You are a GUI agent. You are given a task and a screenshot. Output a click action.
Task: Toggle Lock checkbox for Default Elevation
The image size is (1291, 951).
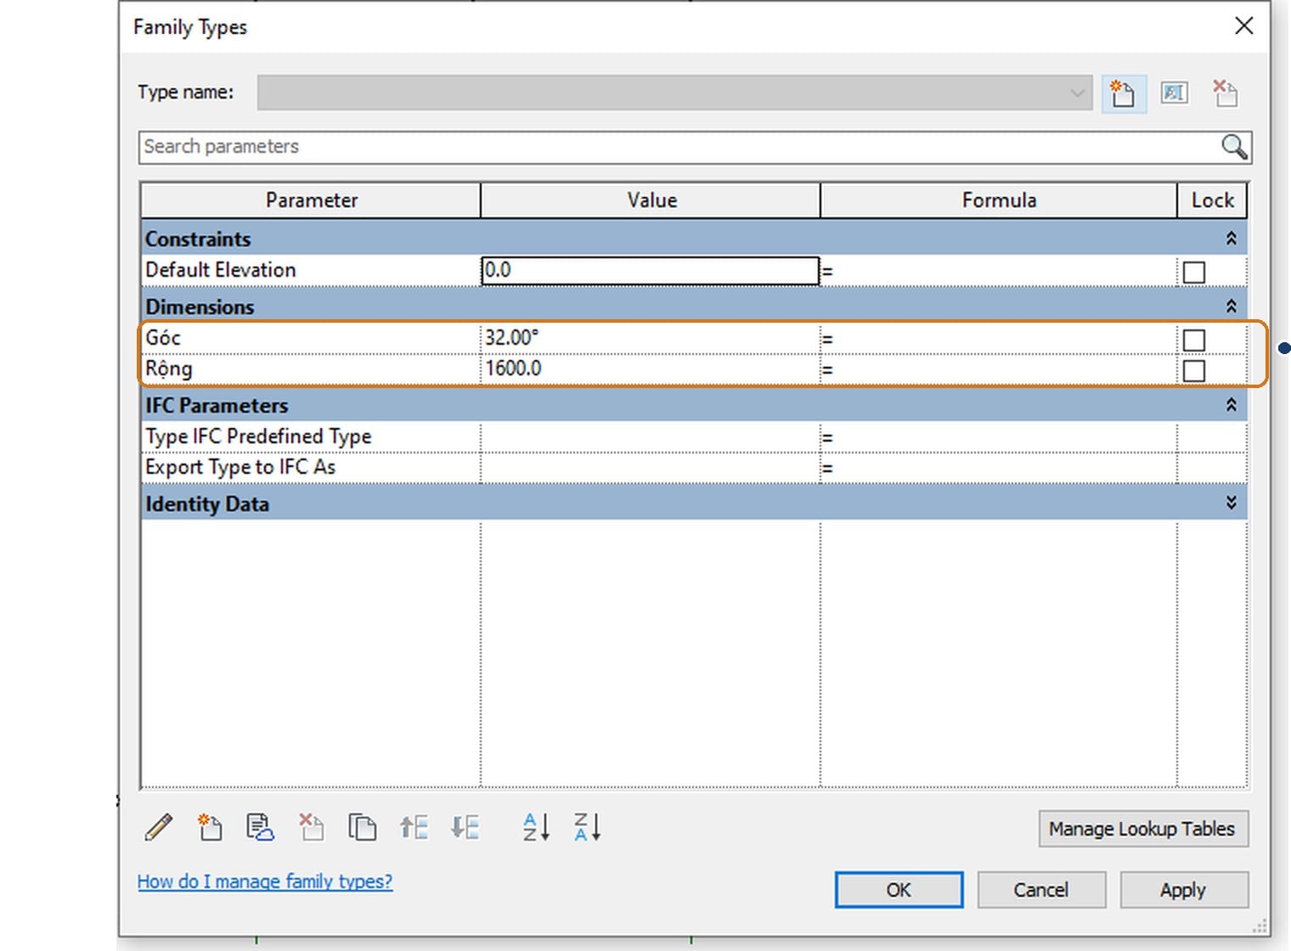(1194, 273)
